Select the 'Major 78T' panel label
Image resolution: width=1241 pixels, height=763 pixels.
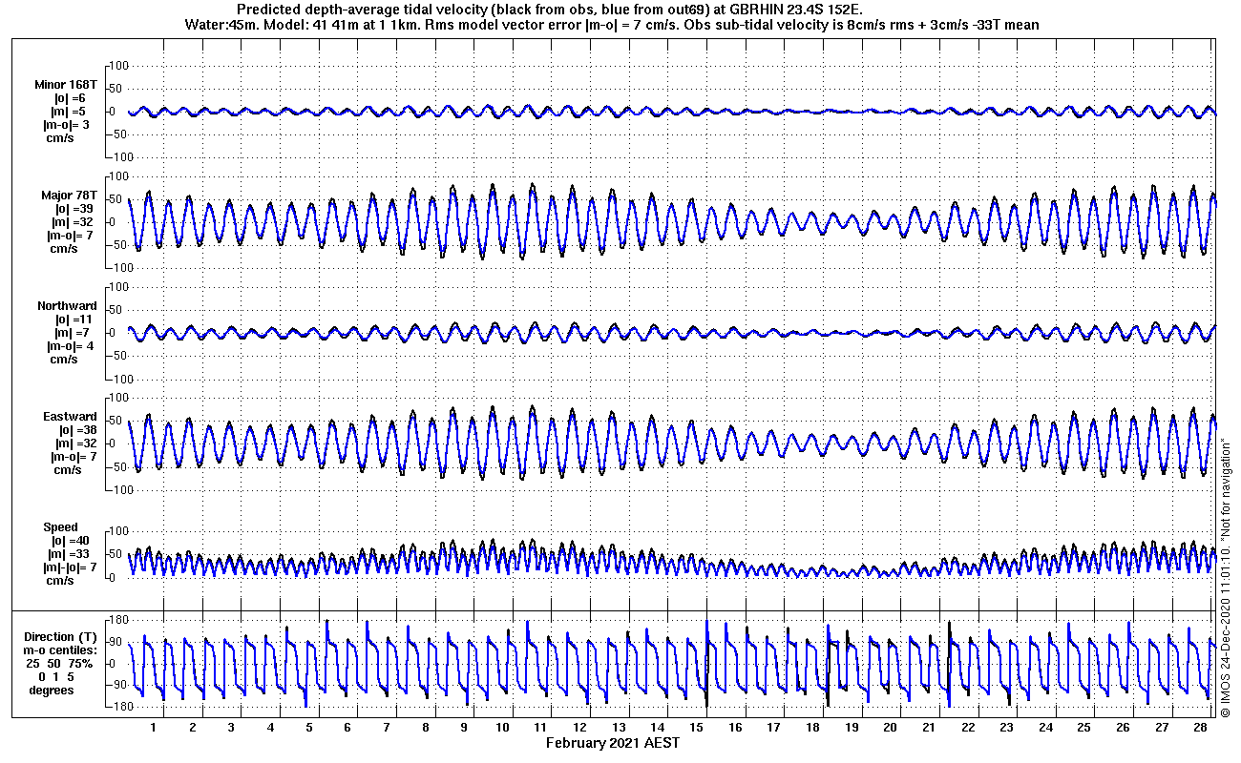[70, 196]
